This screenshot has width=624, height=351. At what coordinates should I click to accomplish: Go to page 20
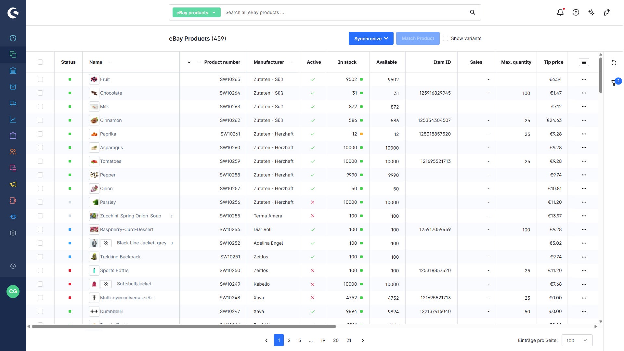tap(336, 340)
